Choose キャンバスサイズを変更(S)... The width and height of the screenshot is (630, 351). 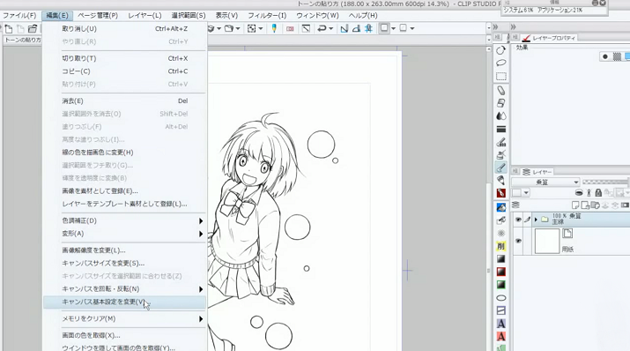(124, 264)
